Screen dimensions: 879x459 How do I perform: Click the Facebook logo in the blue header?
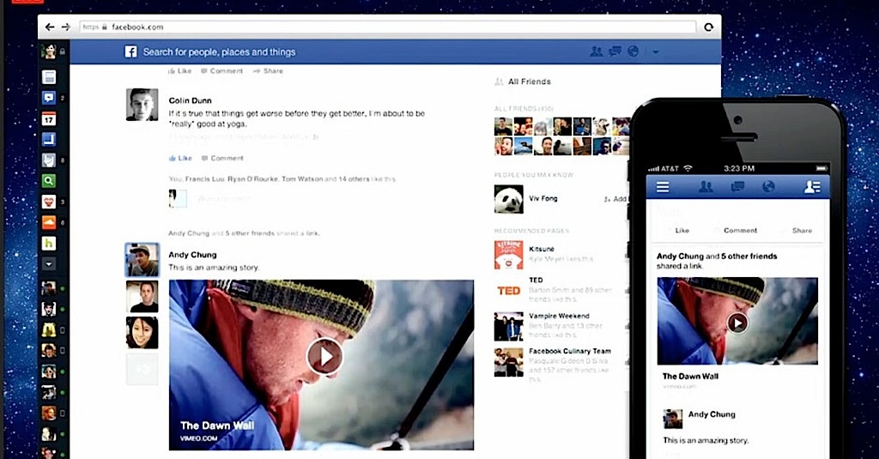(130, 52)
